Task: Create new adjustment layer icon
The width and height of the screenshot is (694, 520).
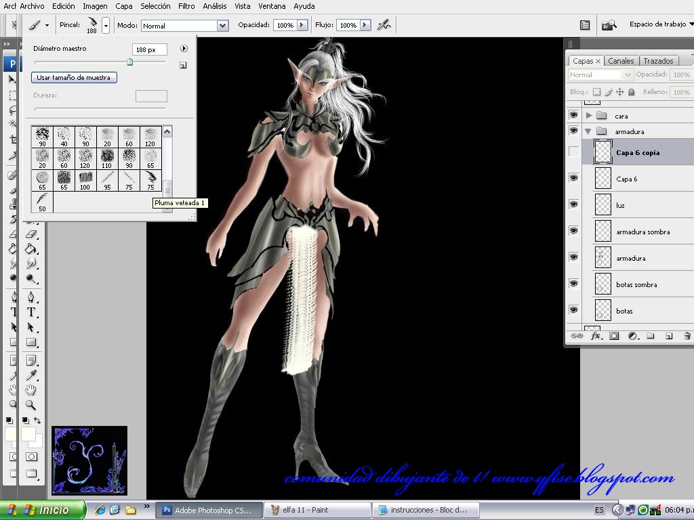Action: point(632,336)
